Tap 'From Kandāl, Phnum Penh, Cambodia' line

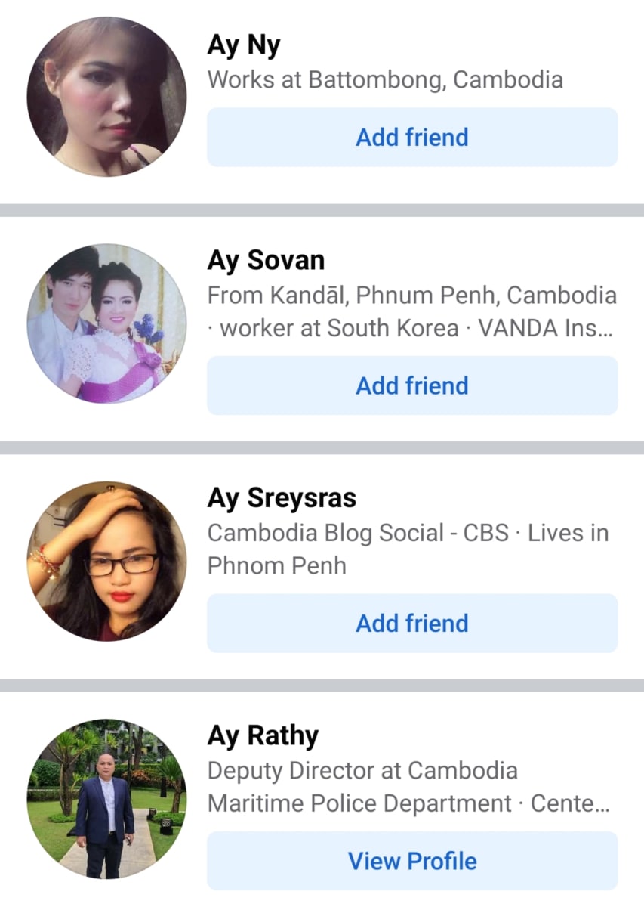tap(412, 295)
